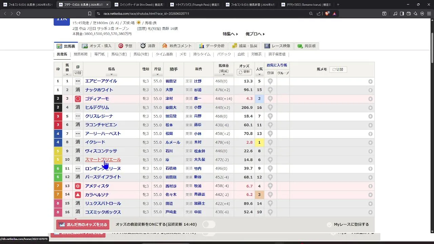Click the website address bar URL field

[203, 14]
